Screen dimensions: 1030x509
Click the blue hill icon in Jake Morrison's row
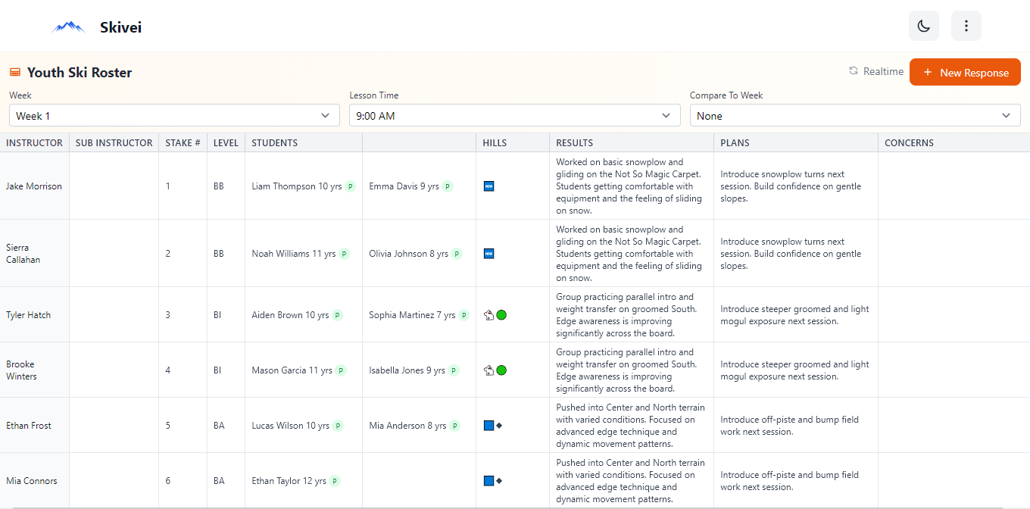tap(488, 186)
